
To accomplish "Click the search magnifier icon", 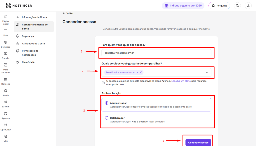I will [237, 6].
